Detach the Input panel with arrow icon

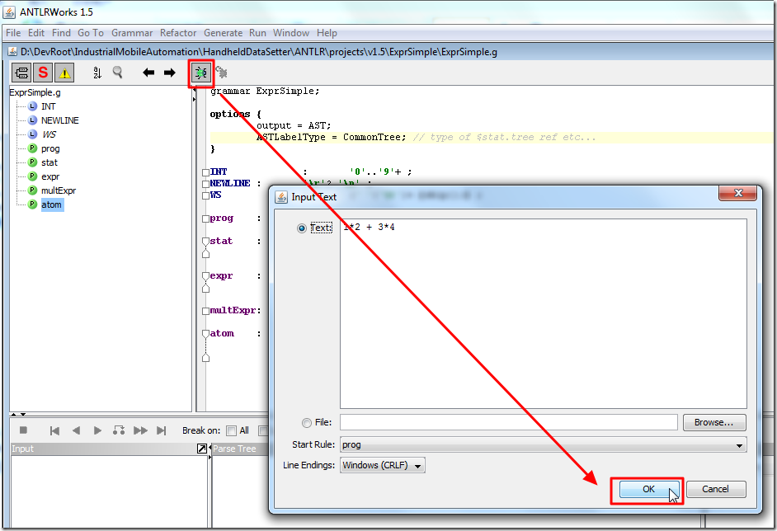202,449
